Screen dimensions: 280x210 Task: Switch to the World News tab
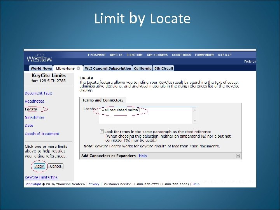click(41, 68)
